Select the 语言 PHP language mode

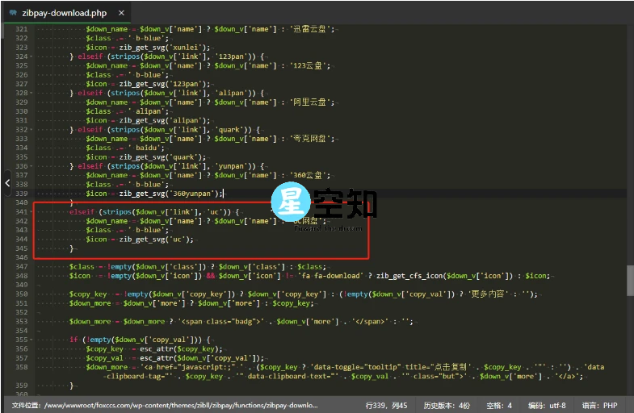[x=599, y=405]
